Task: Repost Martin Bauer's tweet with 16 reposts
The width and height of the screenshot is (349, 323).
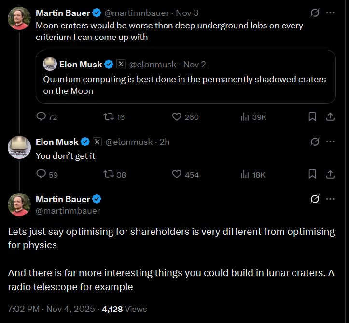Action: pyautogui.click(x=109, y=117)
